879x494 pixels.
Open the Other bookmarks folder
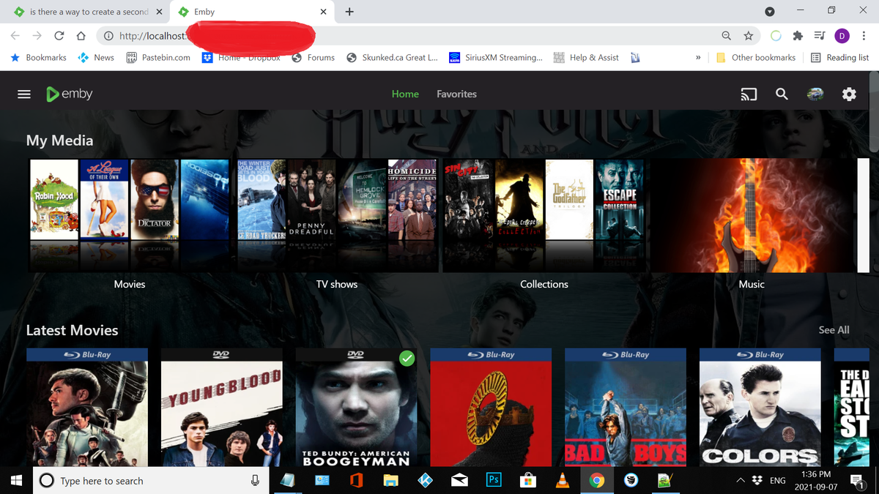pos(756,58)
